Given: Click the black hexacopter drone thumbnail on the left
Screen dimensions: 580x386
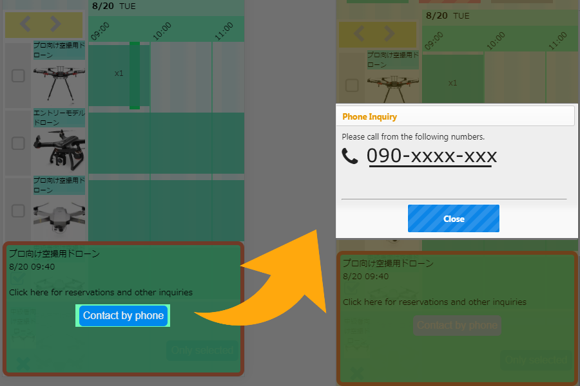Looking at the screenshot, I should [59, 82].
